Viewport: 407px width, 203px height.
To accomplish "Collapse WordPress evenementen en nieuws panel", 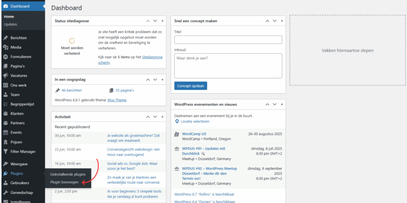I will [282, 104].
